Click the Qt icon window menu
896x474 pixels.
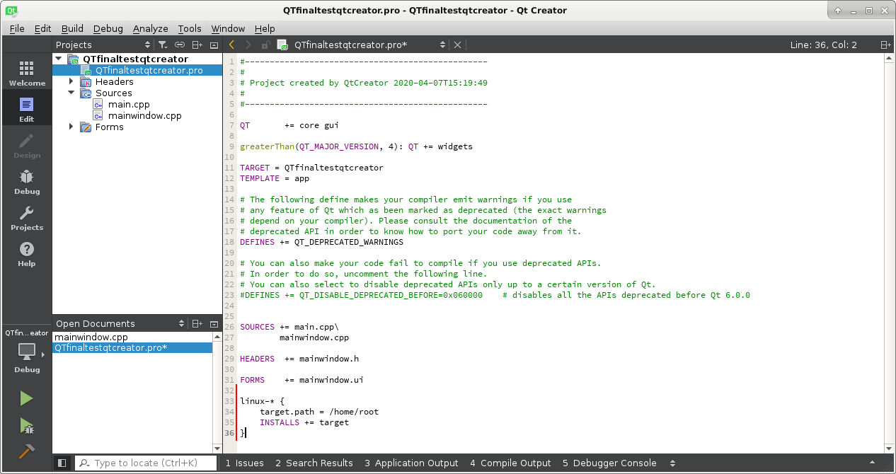(11, 11)
